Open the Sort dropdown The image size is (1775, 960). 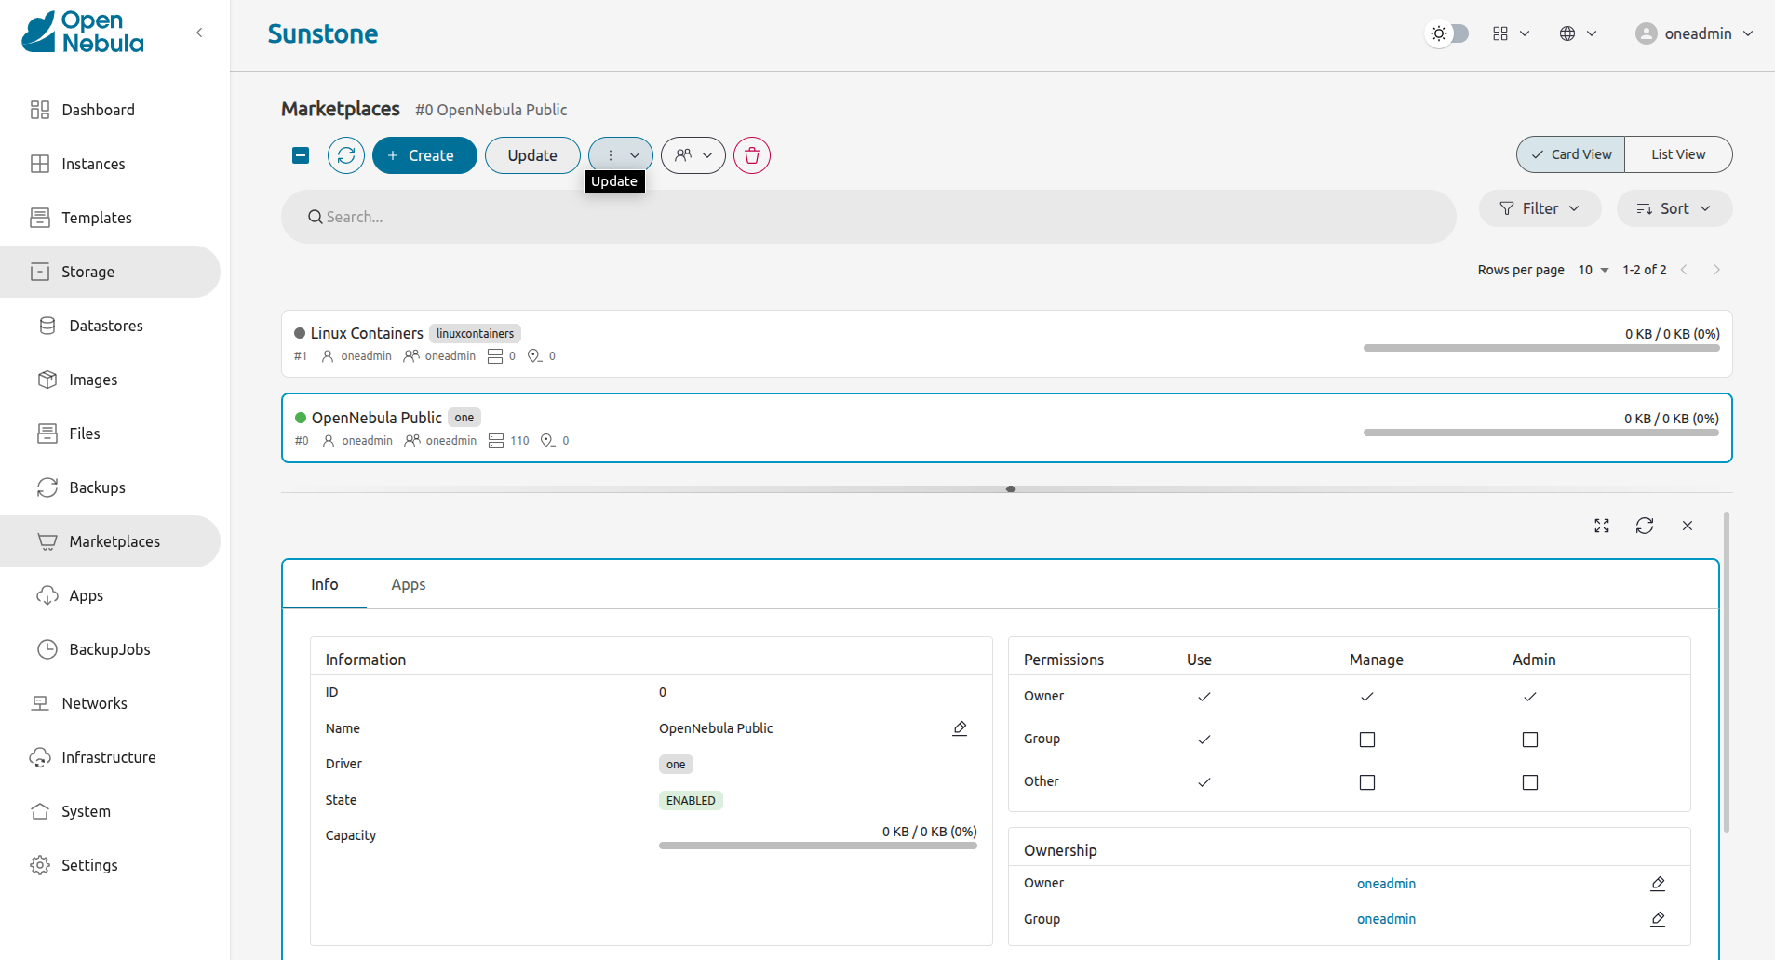pyautogui.click(x=1674, y=208)
